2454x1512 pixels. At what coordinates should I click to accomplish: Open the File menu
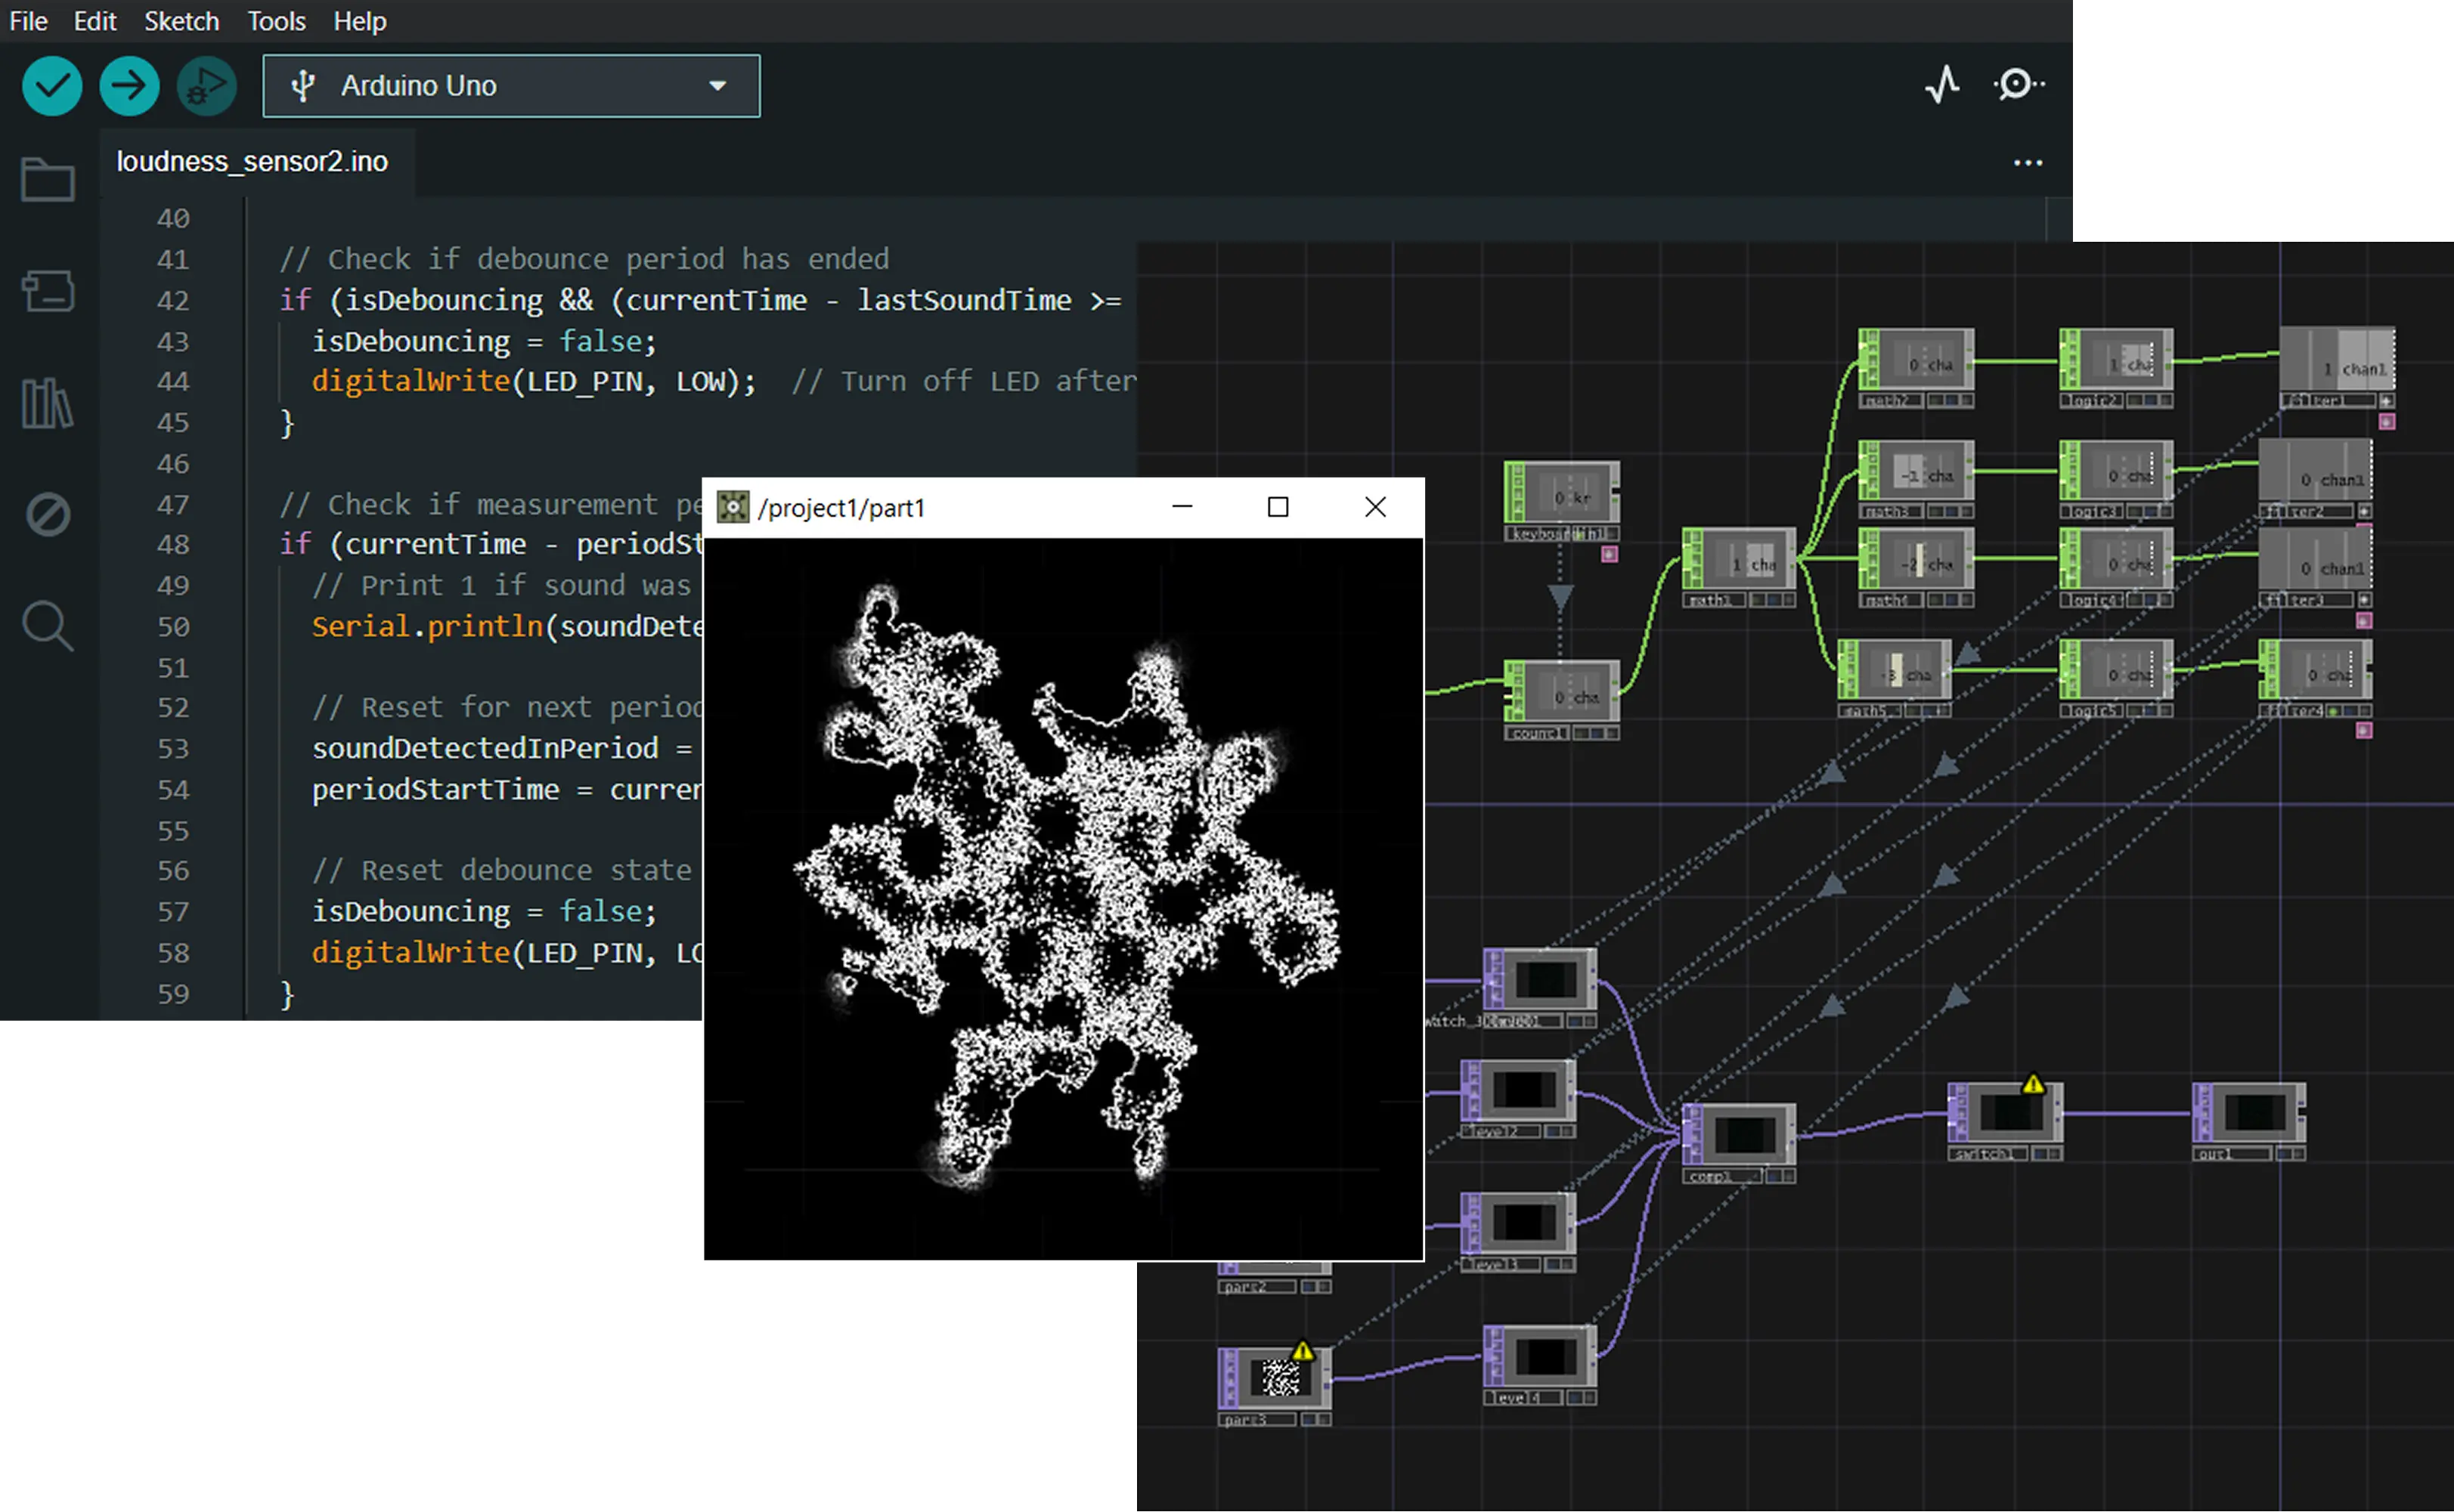coord(29,21)
